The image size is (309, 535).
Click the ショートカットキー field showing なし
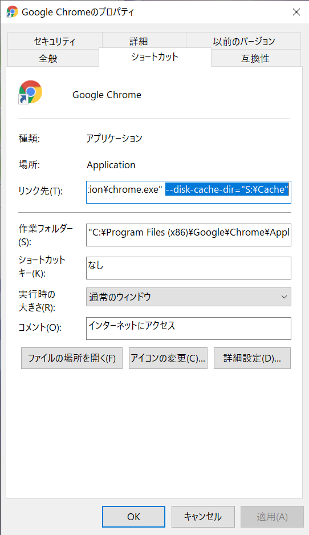point(189,268)
